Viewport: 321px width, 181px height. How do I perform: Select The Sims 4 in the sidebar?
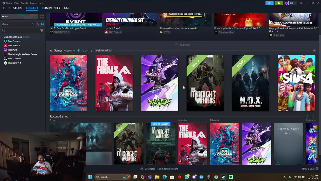[14, 63]
